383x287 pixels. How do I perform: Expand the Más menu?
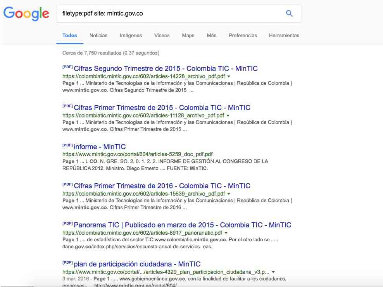click(x=211, y=35)
